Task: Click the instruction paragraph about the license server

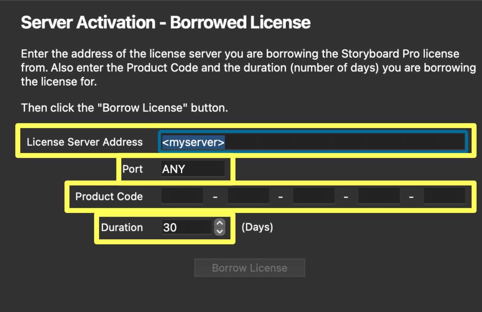Action: [x=248, y=68]
